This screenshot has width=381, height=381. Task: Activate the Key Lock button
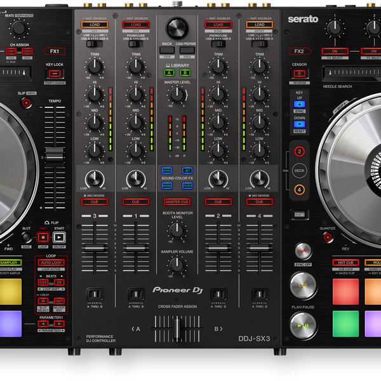pos(55,74)
